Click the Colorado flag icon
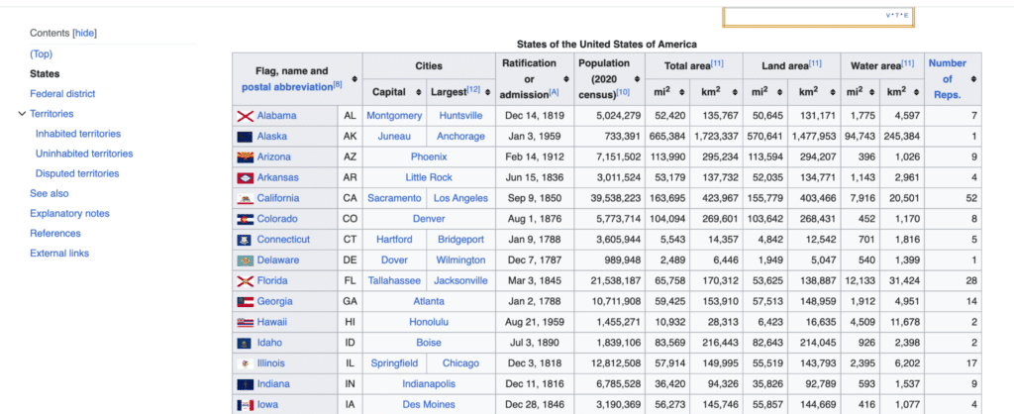 245,219
